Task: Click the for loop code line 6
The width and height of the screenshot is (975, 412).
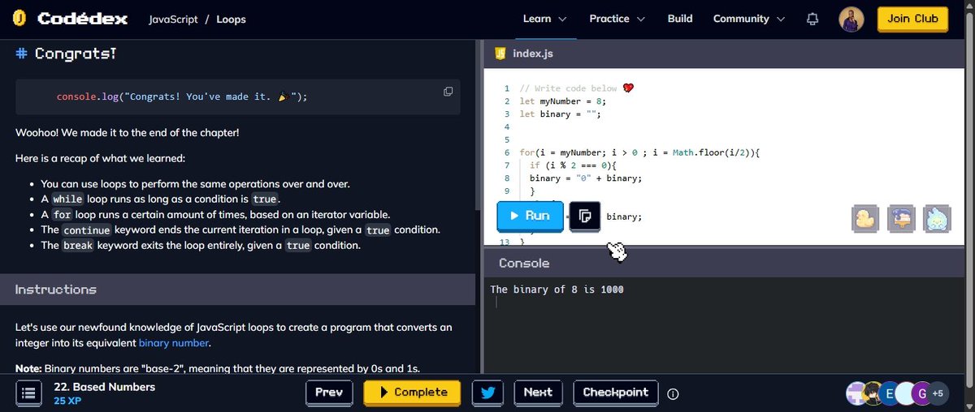Action: [x=639, y=152]
